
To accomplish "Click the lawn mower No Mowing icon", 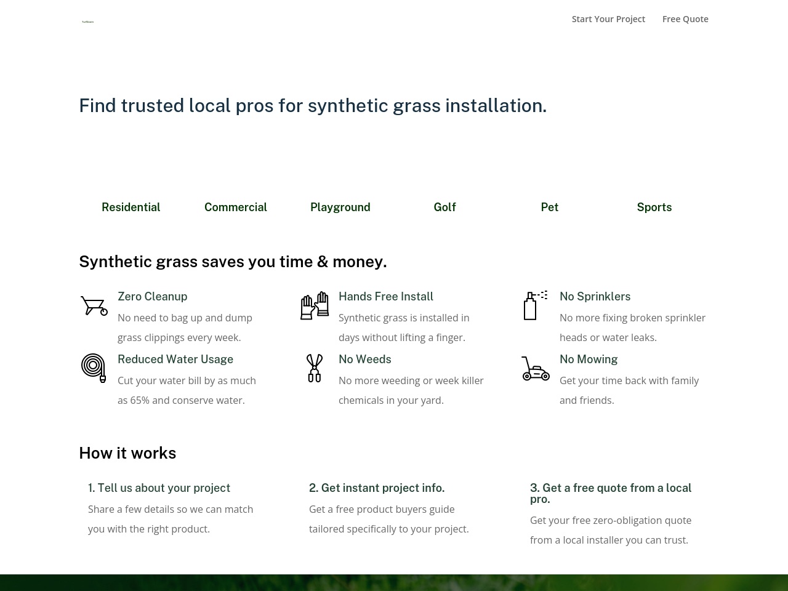I will tap(536, 368).
